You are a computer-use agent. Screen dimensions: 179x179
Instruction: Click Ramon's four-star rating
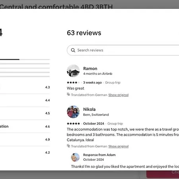73,83
